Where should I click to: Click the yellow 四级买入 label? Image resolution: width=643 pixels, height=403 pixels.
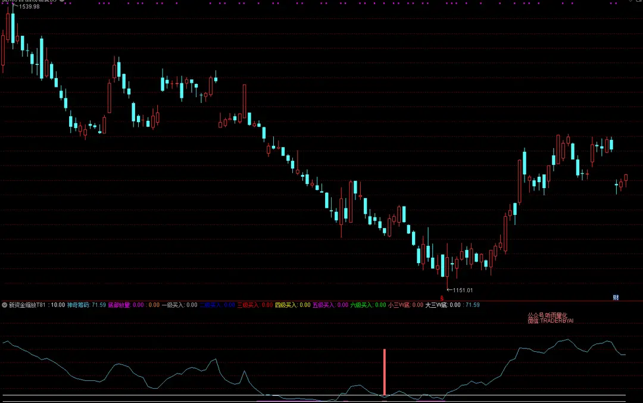click(286, 305)
